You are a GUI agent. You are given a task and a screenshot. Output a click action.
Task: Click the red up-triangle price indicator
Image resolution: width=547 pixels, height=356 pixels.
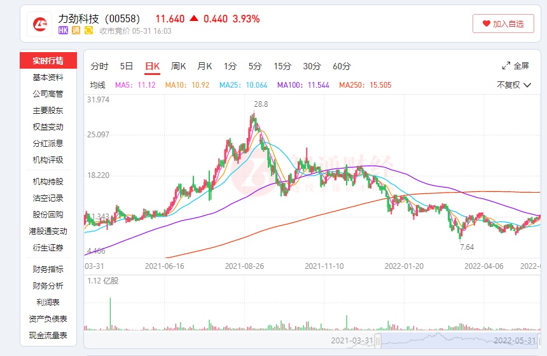click(x=194, y=18)
